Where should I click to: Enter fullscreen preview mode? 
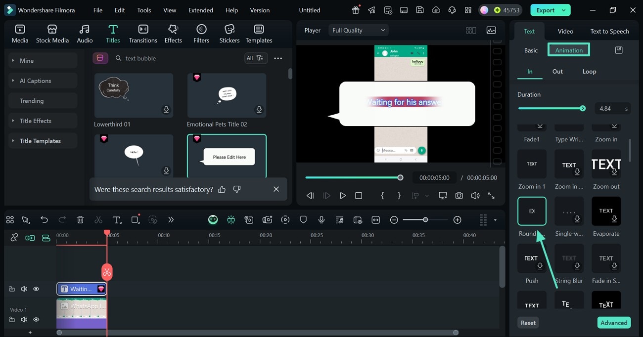pyautogui.click(x=491, y=196)
